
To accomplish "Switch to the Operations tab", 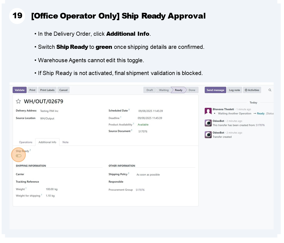I will point(26,142).
